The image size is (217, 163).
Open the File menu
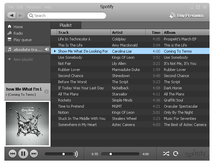coord(11,7)
